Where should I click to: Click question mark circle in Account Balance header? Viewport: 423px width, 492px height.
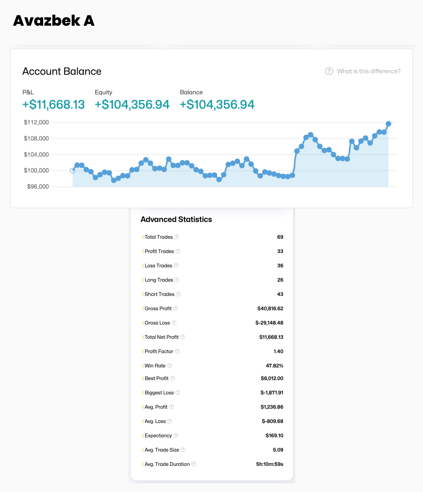pyautogui.click(x=329, y=71)
